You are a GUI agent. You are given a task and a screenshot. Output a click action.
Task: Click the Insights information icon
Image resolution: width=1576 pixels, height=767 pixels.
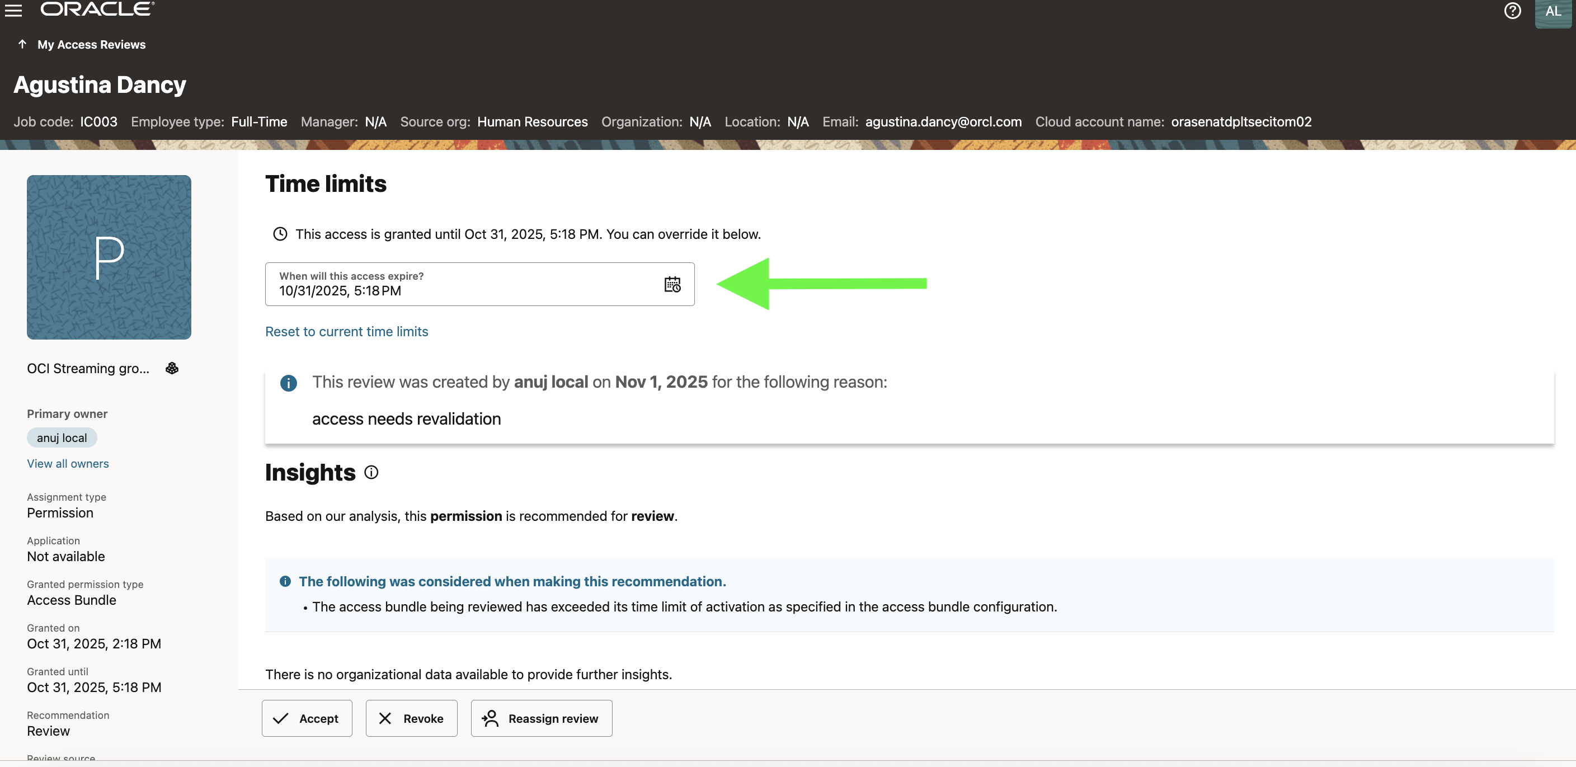tap(371, 472)
